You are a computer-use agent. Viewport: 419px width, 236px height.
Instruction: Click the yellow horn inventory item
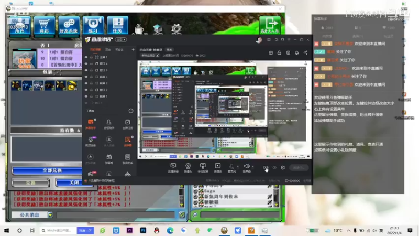pyautogui.click(x=72, y=85)
